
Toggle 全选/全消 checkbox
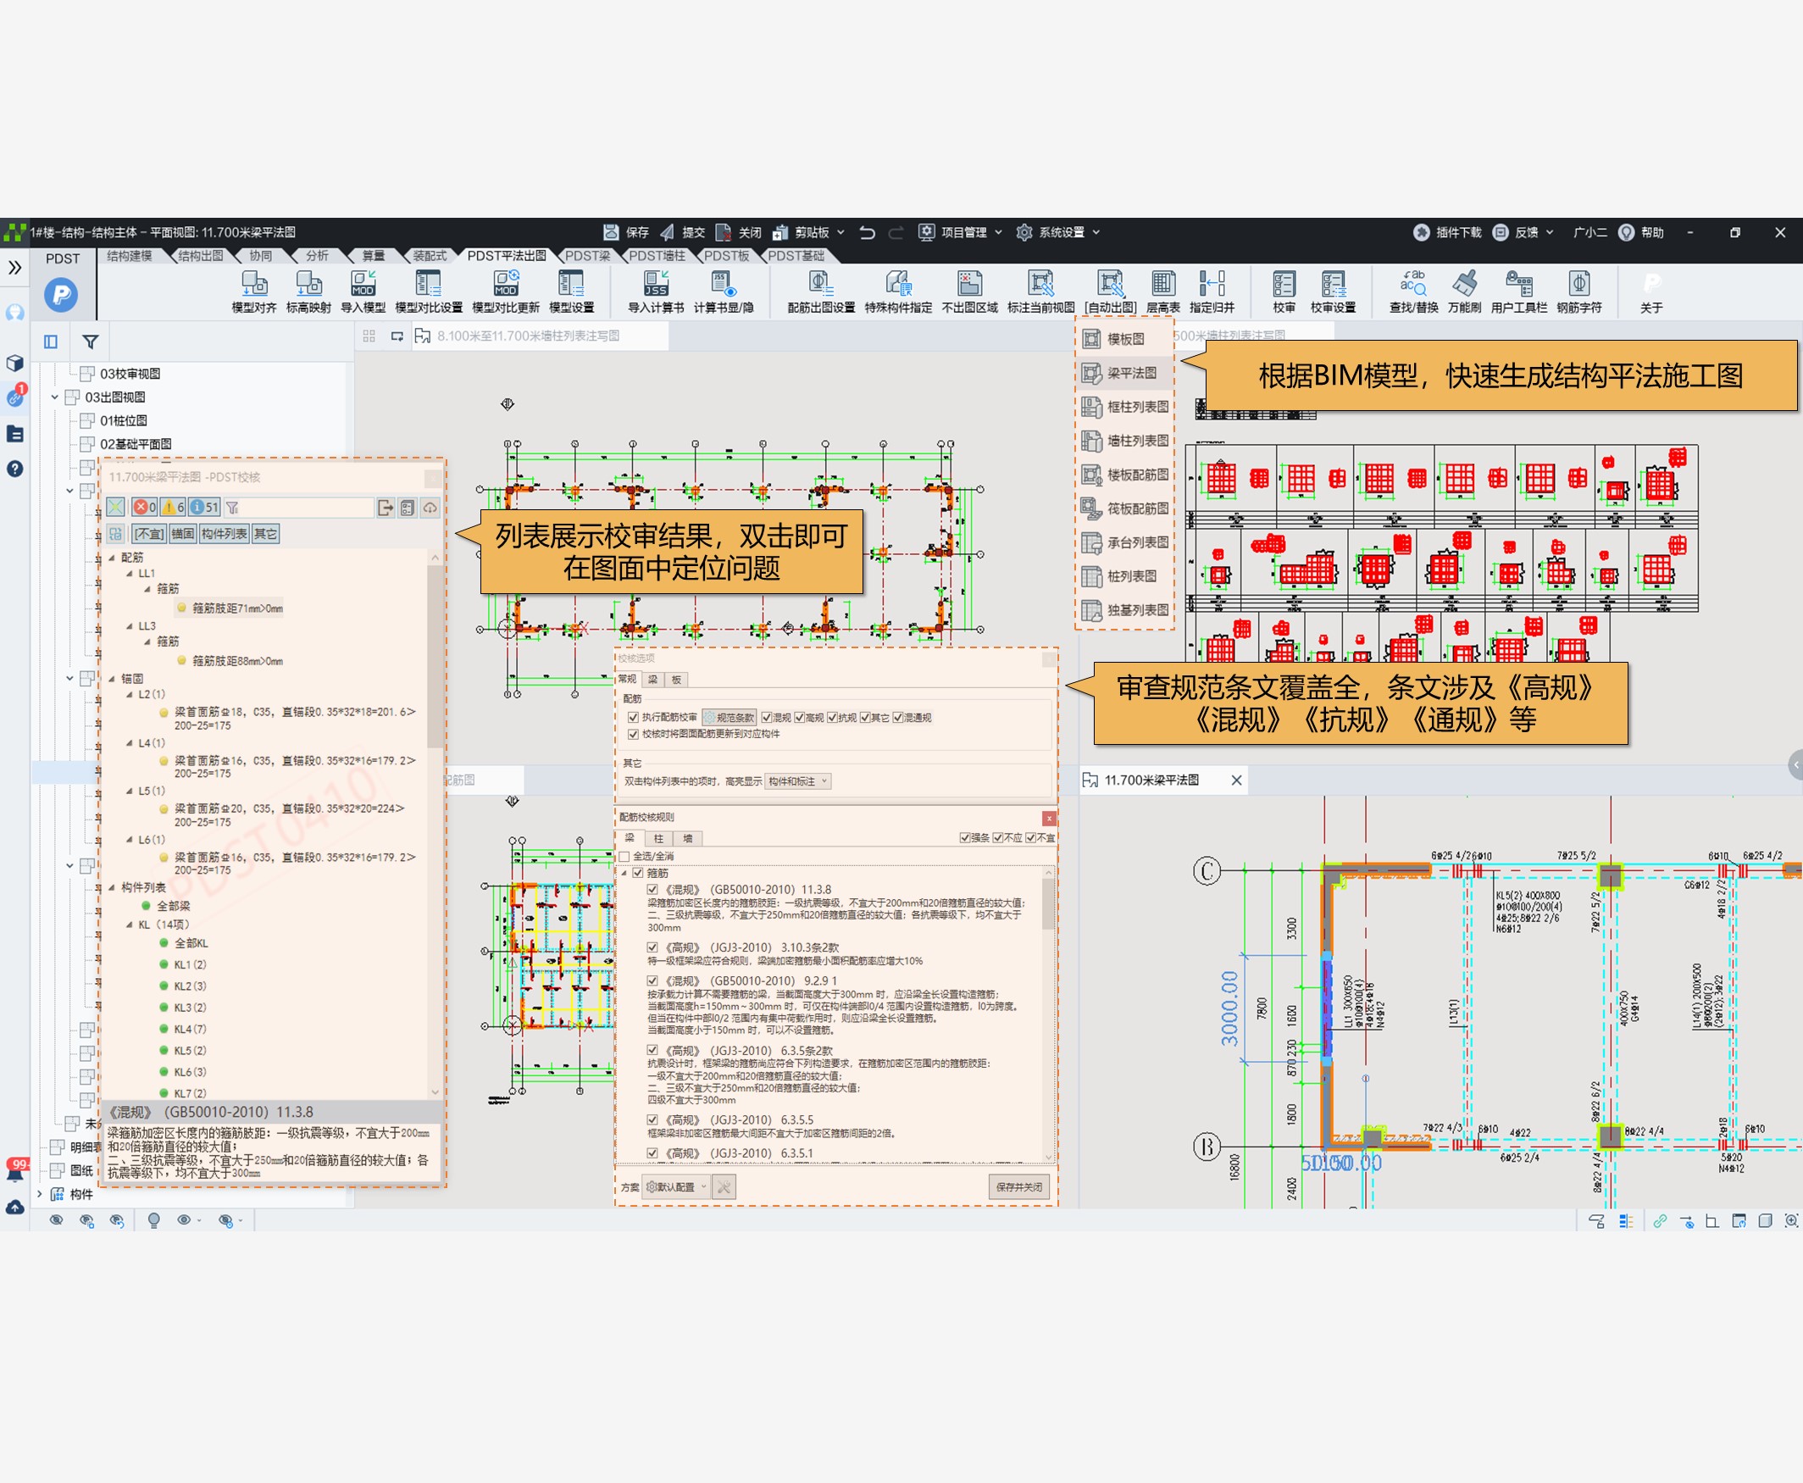click(624, 856)
